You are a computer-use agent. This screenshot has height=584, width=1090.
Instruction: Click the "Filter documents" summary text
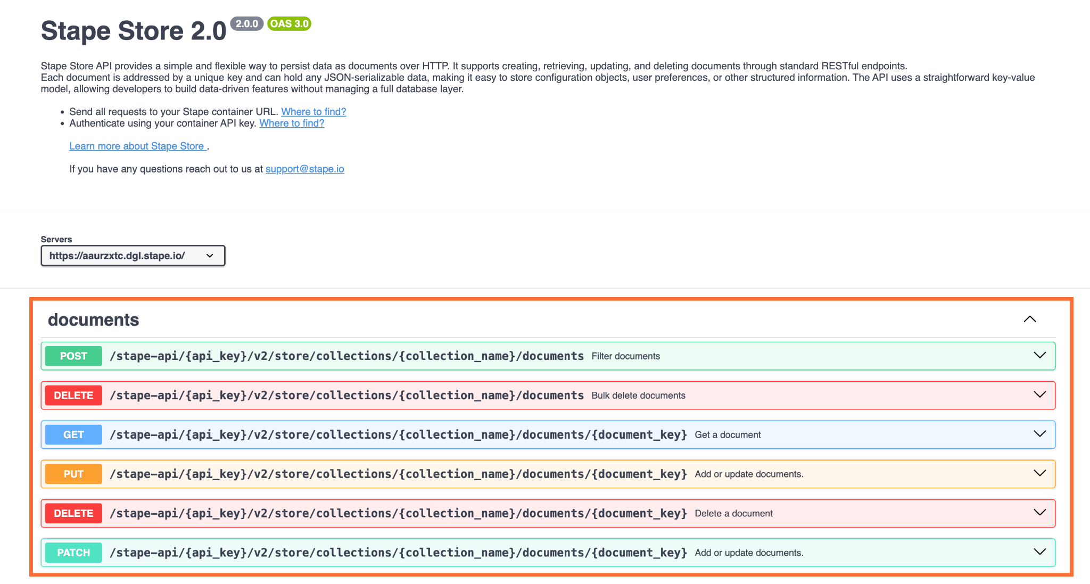tap(626, 356)
